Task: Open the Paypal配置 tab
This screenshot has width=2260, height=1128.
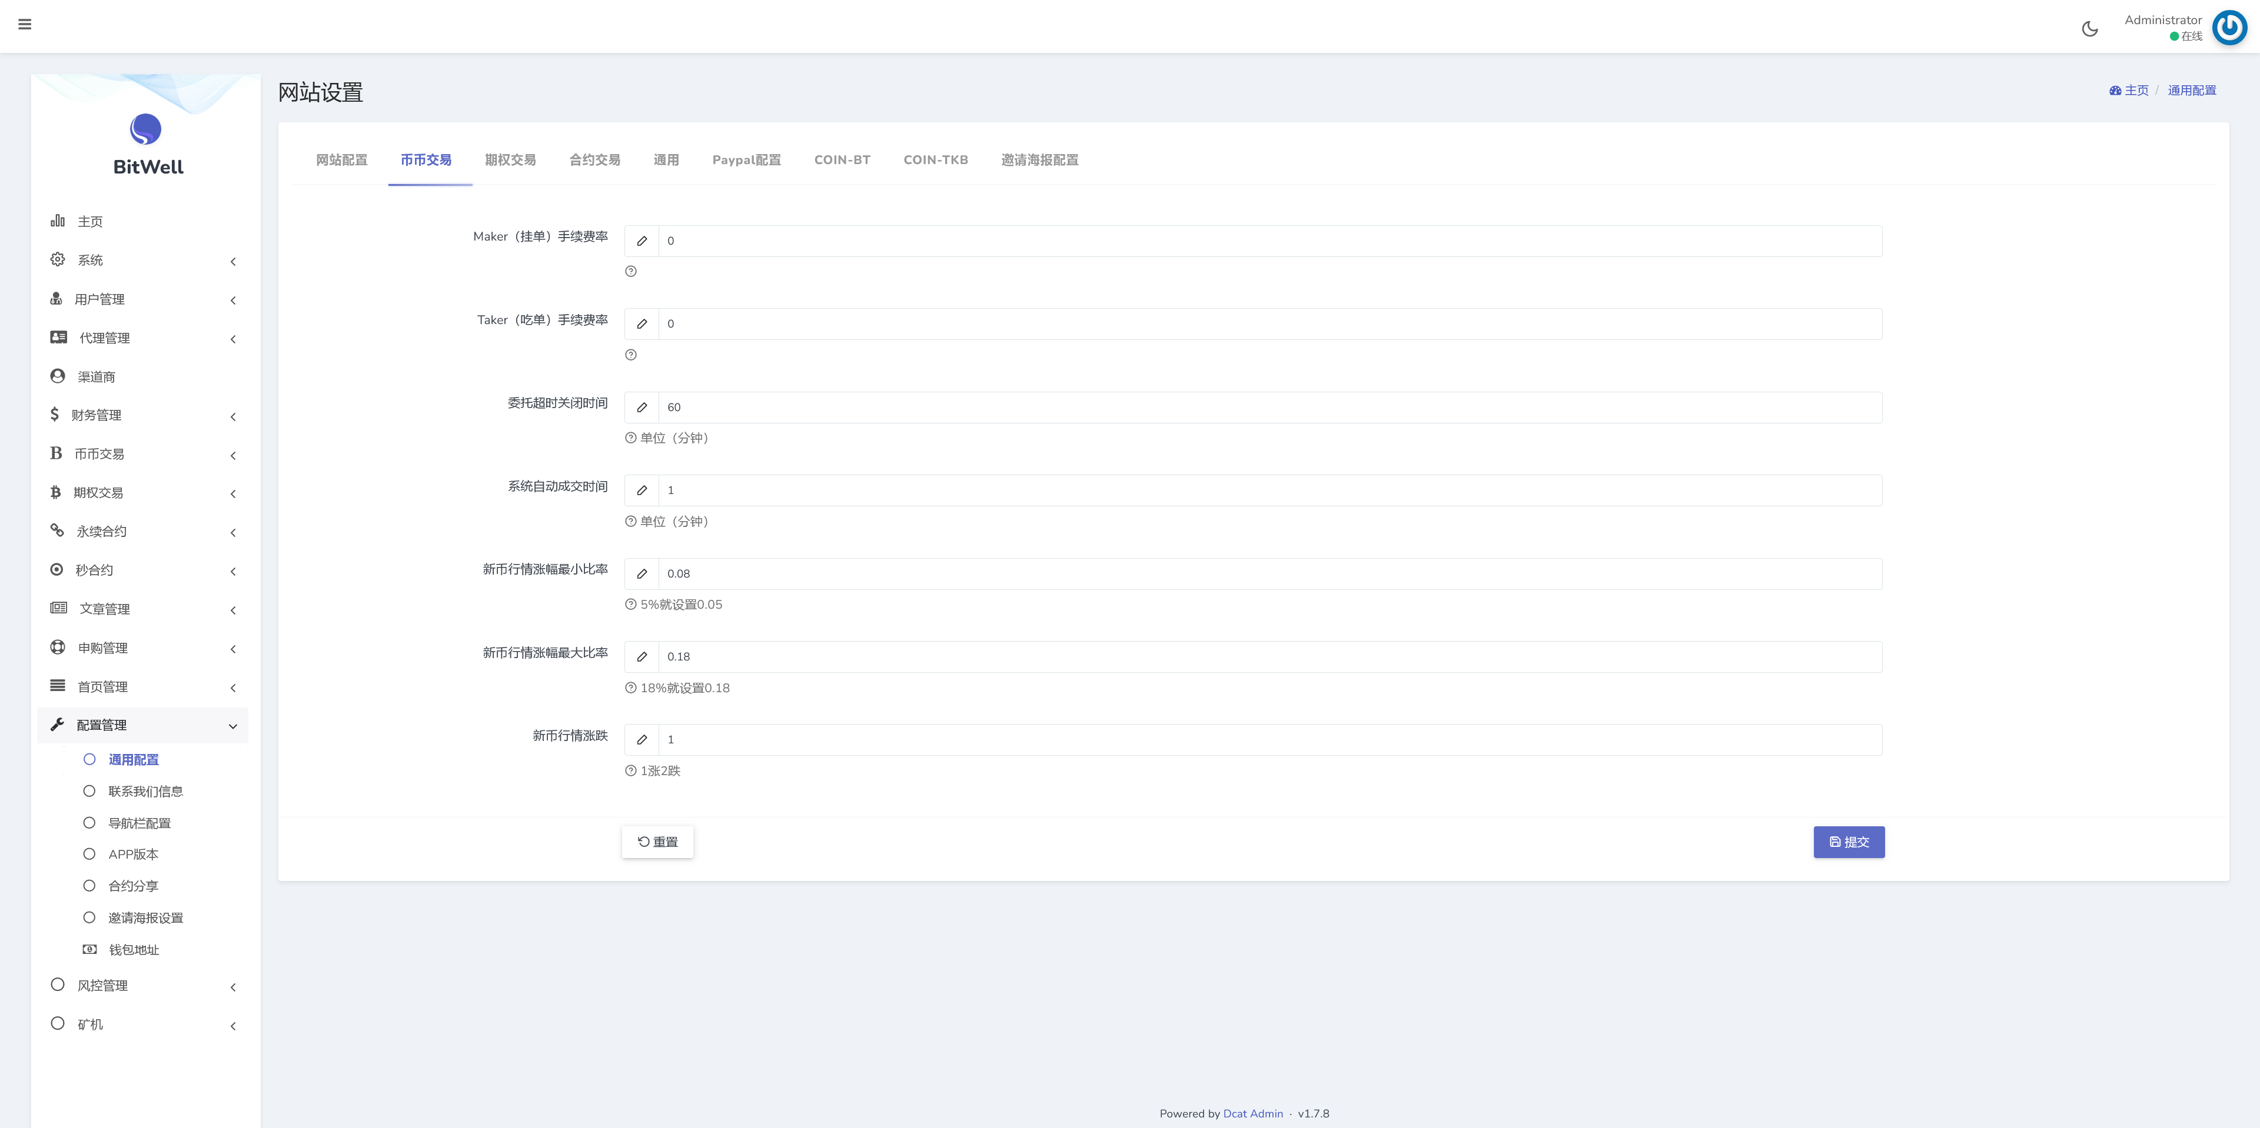Action: (746, 161)
